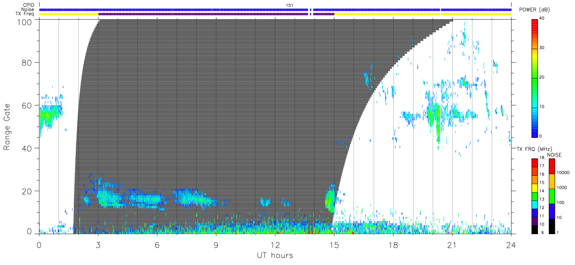Click Range Gate tick label "20"
Image resolution: width=575 pixels, height=265 pixels.
point(28,191)
